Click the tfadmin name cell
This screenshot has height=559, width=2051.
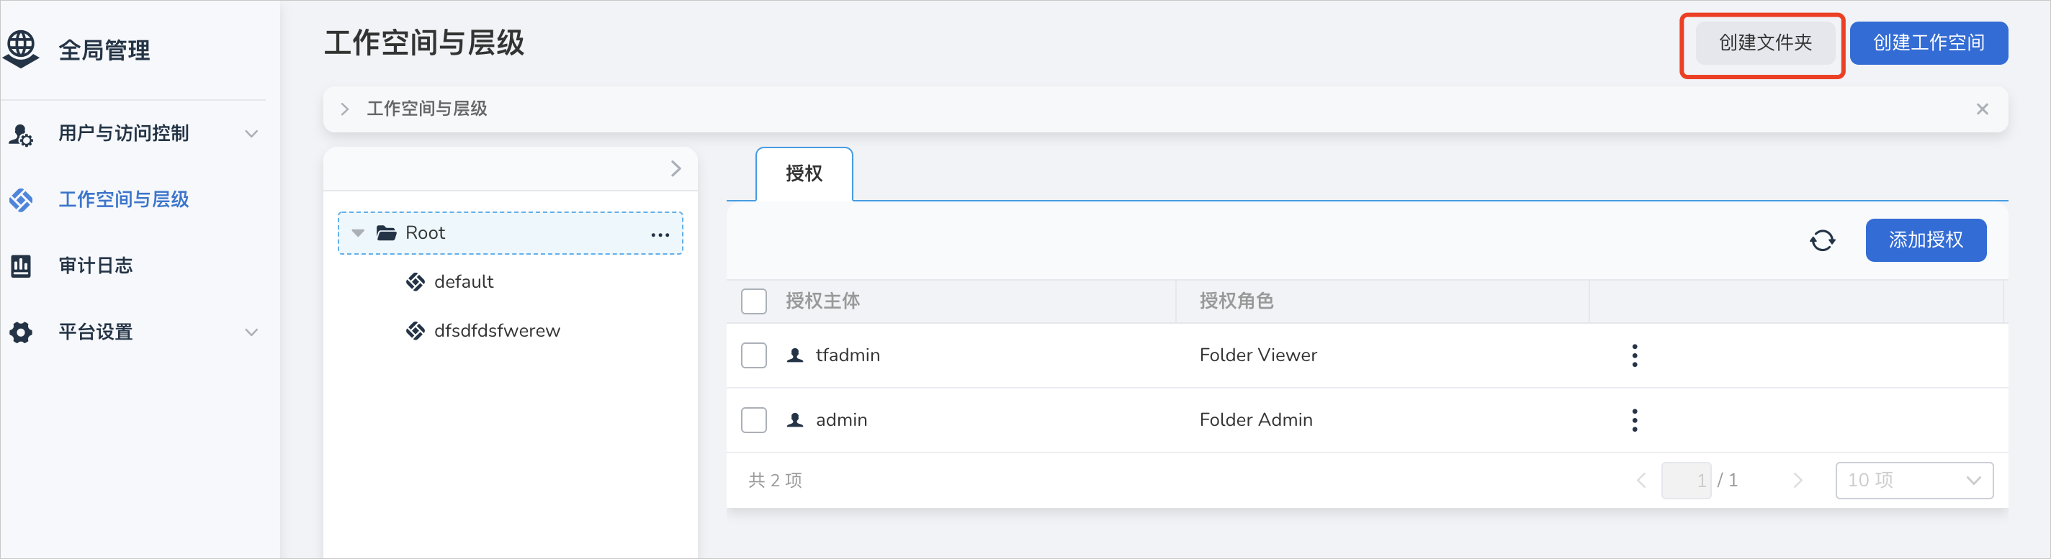point(847,355)
